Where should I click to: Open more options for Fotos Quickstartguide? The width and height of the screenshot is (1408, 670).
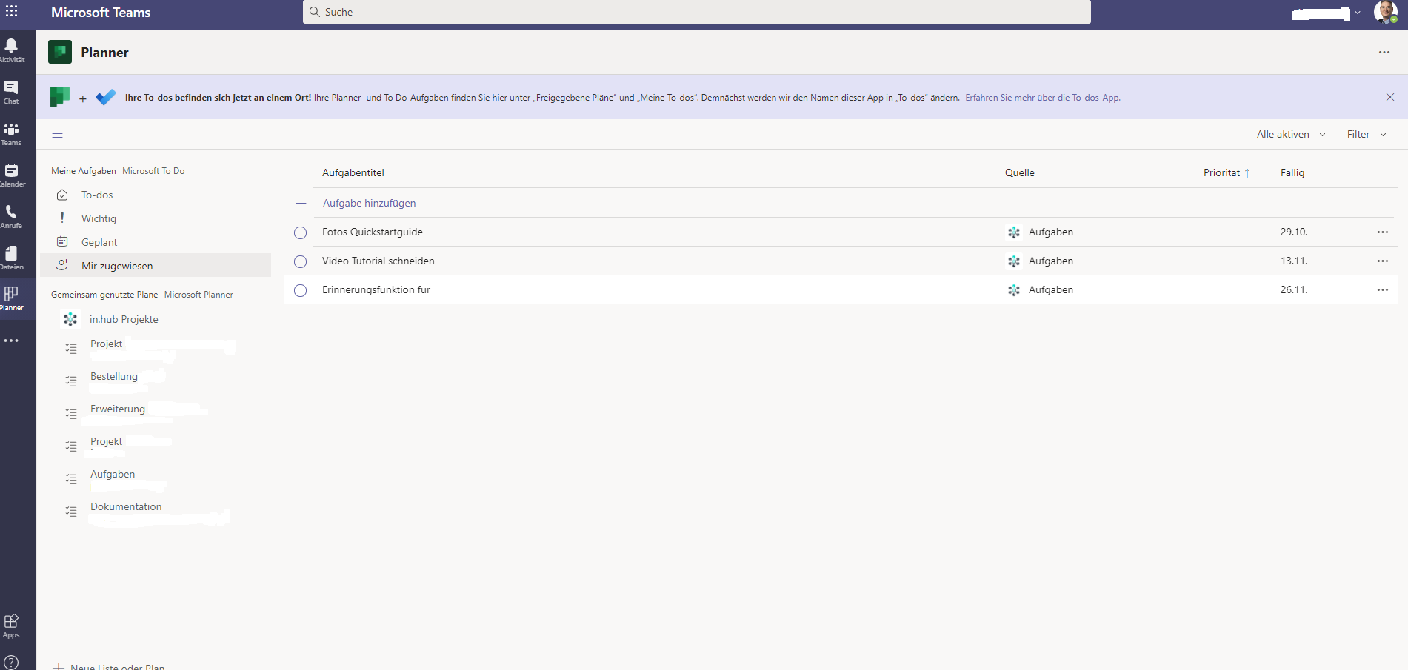click(1382, 232)
